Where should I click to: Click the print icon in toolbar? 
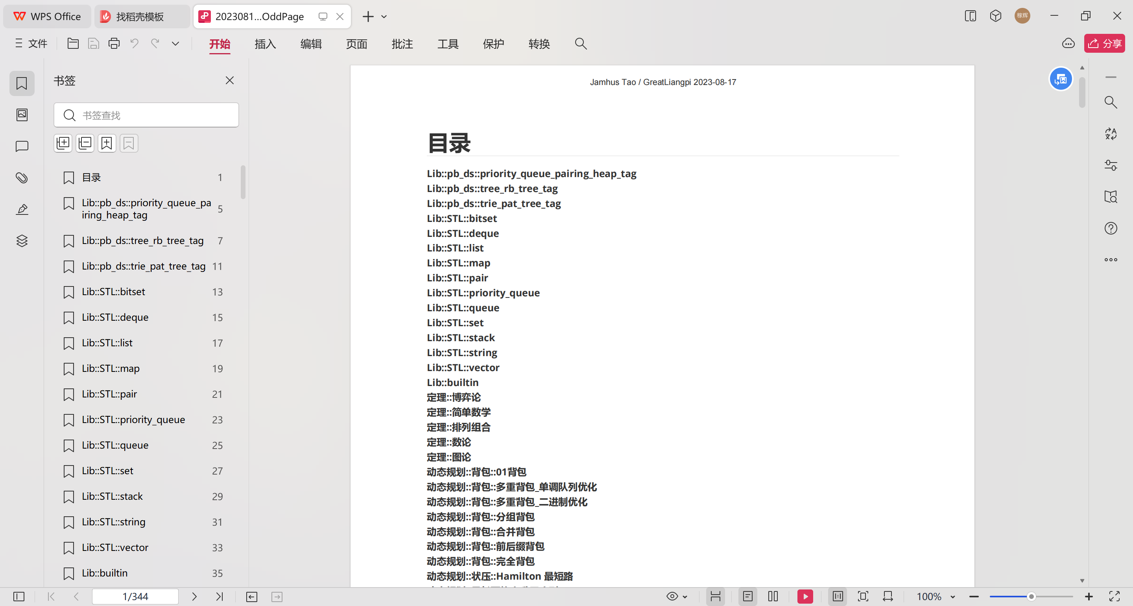click(x=114, y=44)
